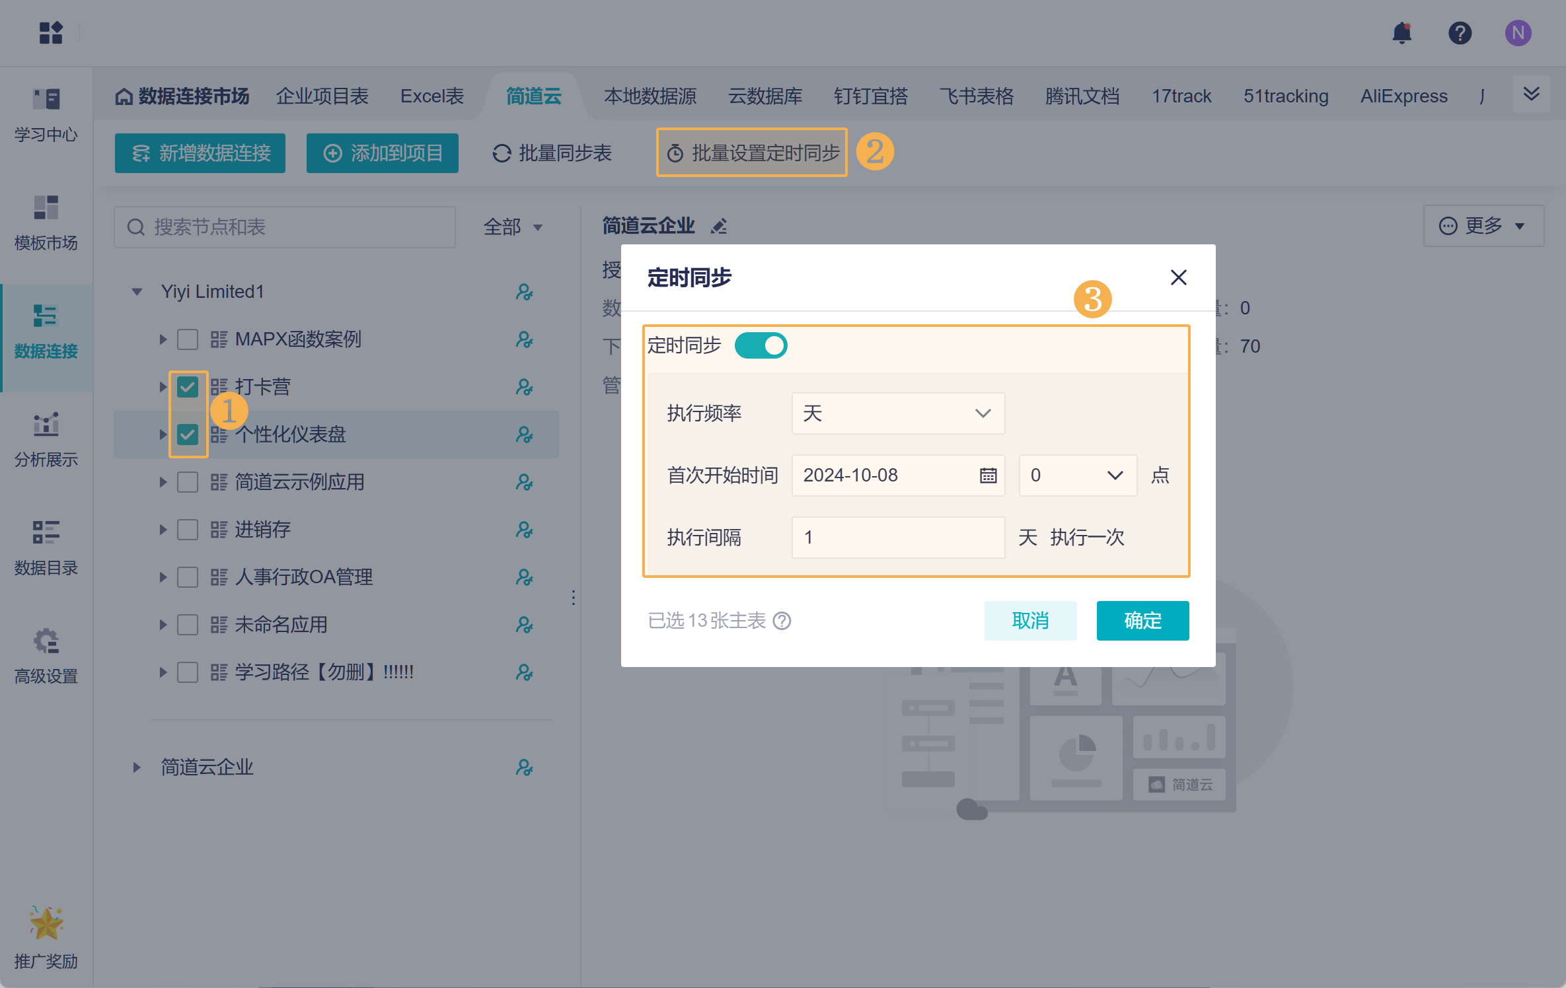Click help icon beside 已选13张主表

[782, 621]
